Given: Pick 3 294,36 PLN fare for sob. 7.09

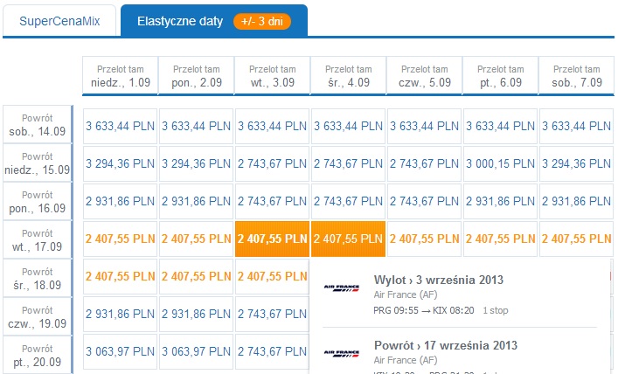Looking at the screenshot, I should pyautogui.click(x=577, y=163).
